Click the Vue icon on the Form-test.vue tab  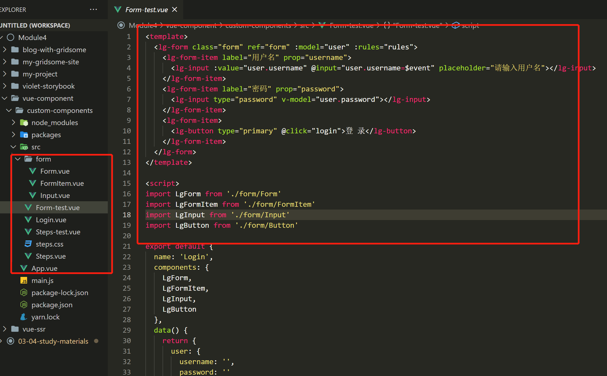(118, 10)
